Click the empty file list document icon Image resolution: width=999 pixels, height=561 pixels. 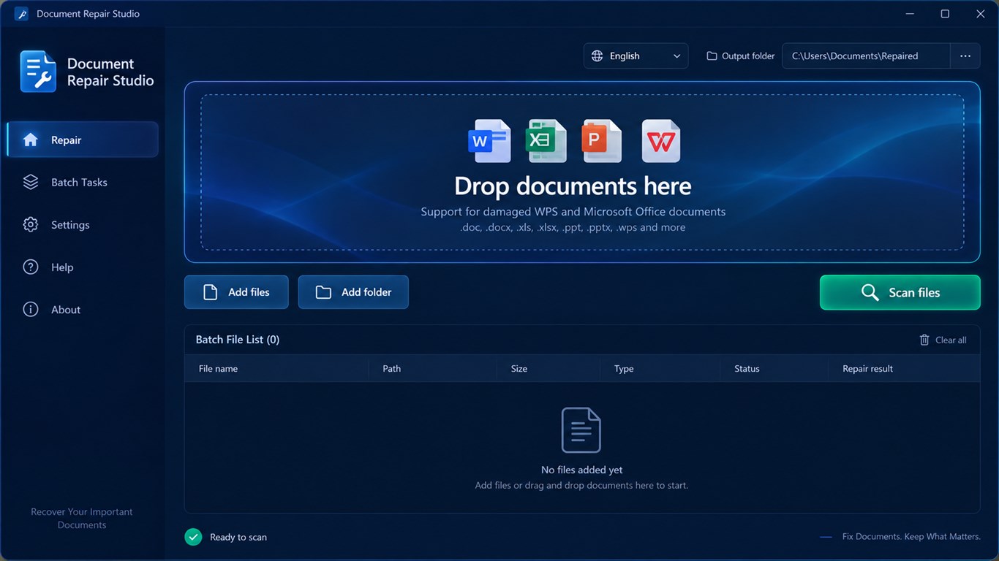[x=581, y=430]
